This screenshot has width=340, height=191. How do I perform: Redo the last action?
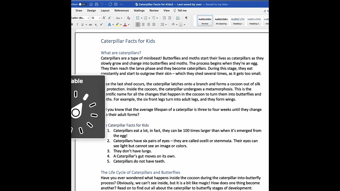[110, 4]
